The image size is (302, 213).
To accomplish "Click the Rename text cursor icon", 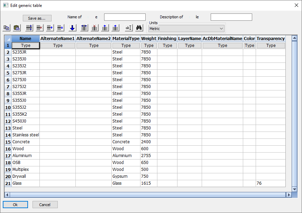I will pyautogui.click(x=129, y=28).
